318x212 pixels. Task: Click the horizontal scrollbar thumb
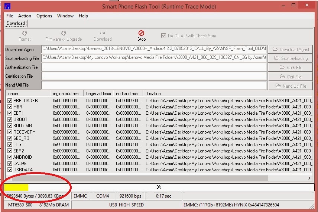coord(140,178)
